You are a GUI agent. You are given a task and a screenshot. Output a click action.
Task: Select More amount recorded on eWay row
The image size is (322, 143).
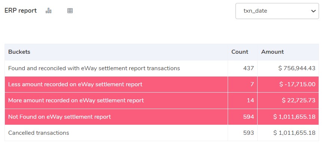tap(162, 100)
